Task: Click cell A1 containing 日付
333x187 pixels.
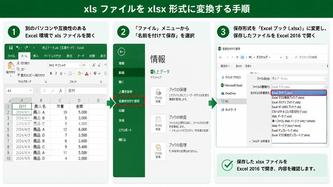Action: 22,106
